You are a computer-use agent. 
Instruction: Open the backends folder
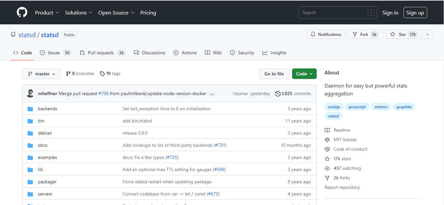click(x=47, y=109)
